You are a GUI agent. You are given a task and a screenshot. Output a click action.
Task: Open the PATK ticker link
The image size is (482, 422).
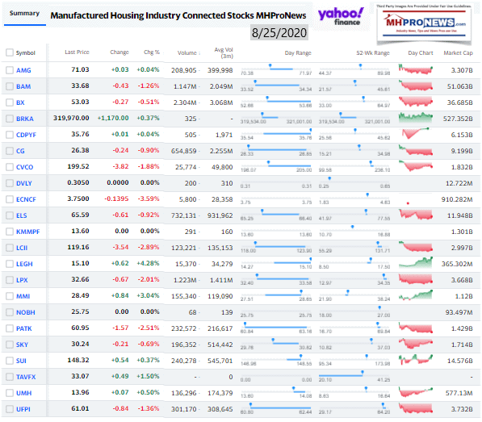click(x=24, y=328)
